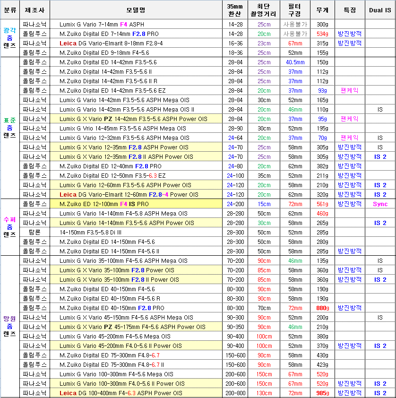Click the 35mm 환산 column header

pyautogui.click(x=235, y=10)
